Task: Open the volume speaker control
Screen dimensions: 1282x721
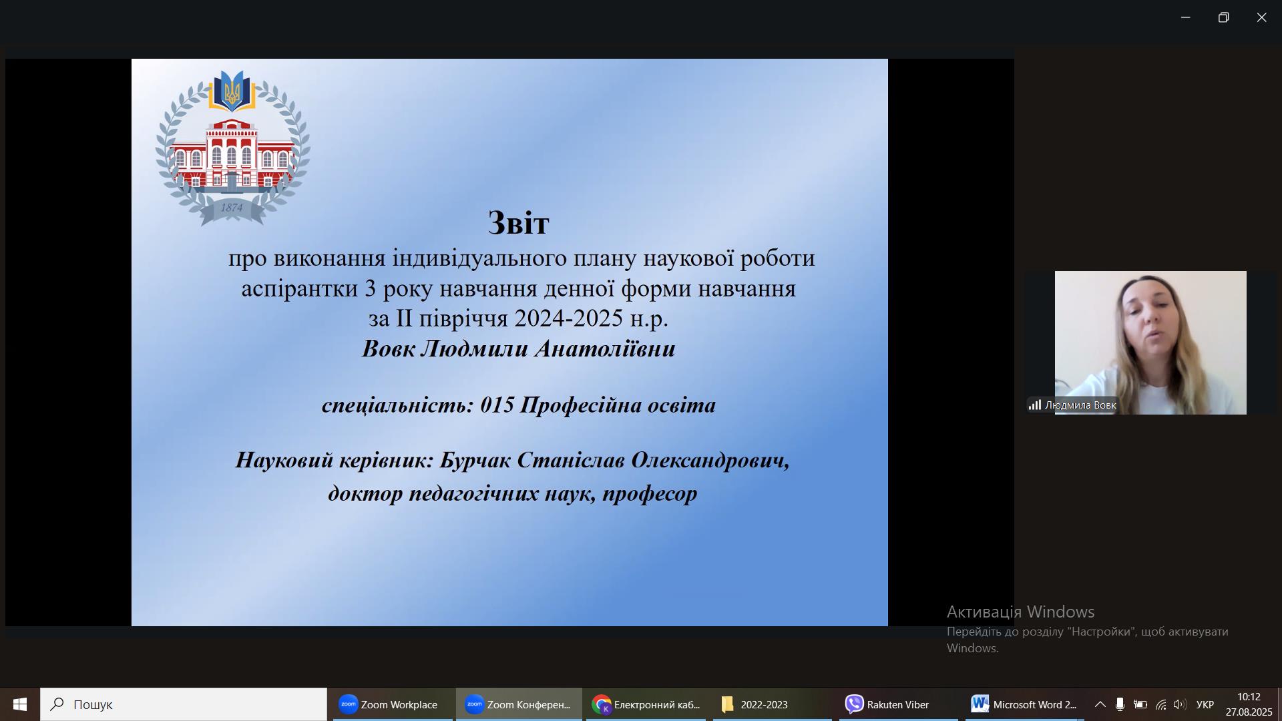Action: coord(1180,704)
